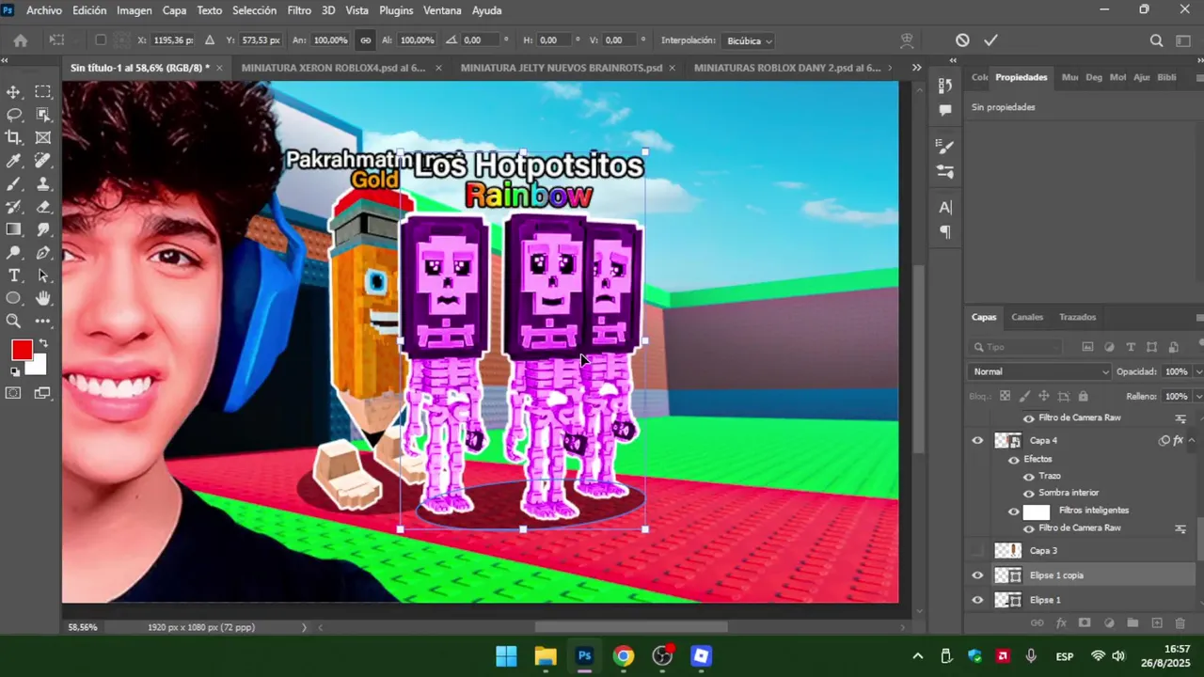The width and height of the screenshot is (1204, 677).
Task: Select the Eraser tool
Action: 43,207
